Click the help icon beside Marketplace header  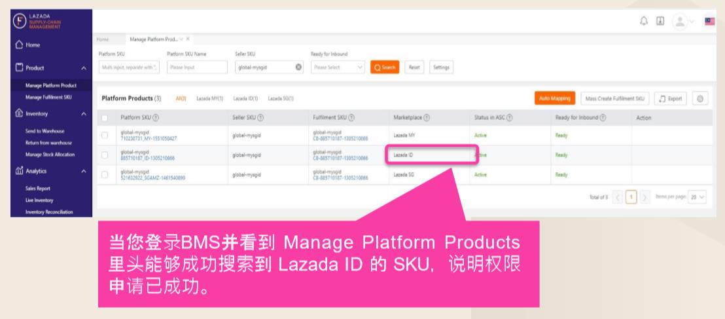(427, 117)
